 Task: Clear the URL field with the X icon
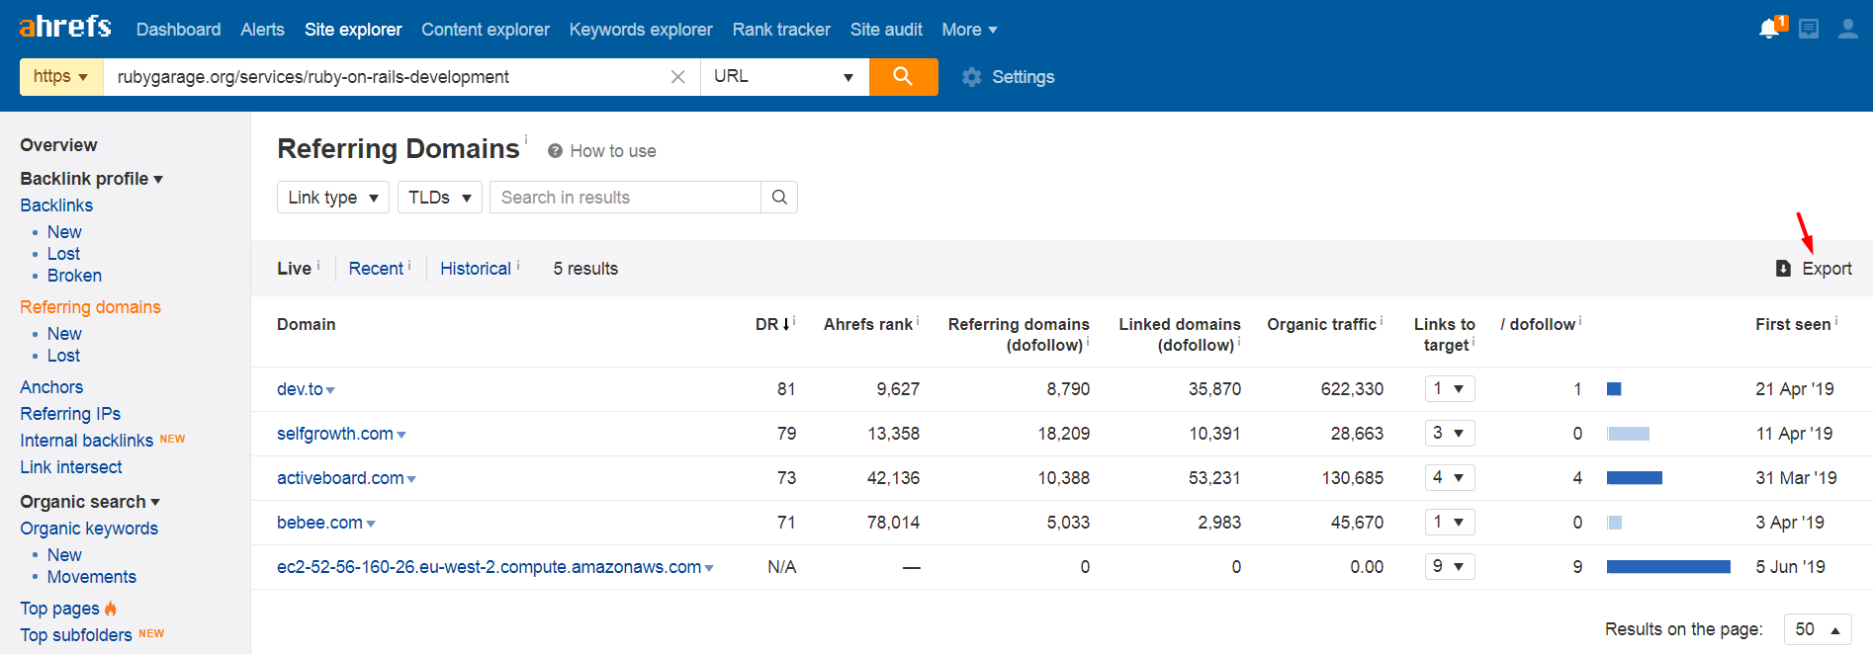point(677,77)
